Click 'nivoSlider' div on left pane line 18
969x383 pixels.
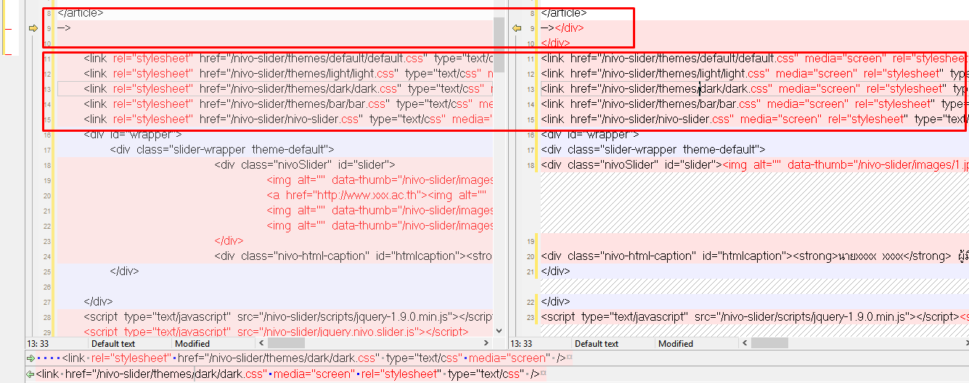click(304, 165)
